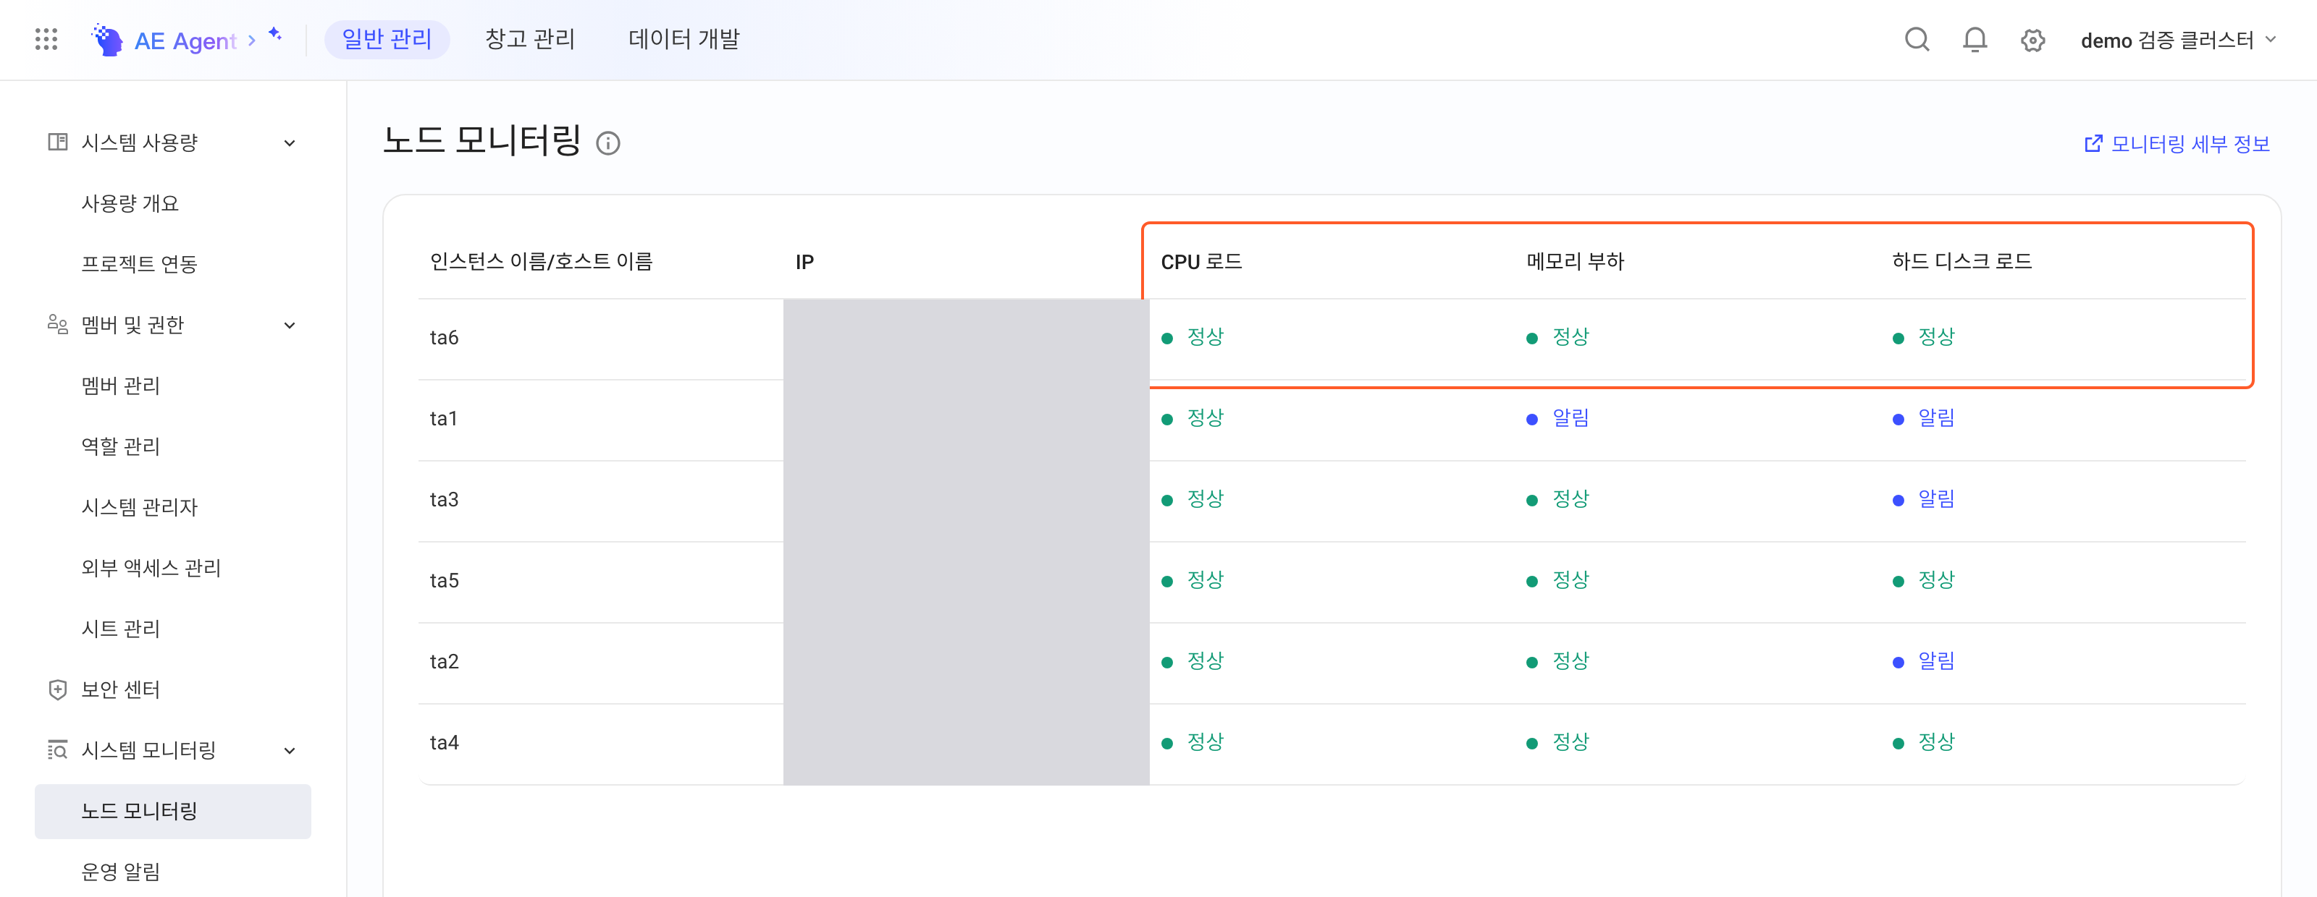Collapse the 시스템 모니터링 section chevron
Screen dimensions: 2317x897
(x=290, y=750)
